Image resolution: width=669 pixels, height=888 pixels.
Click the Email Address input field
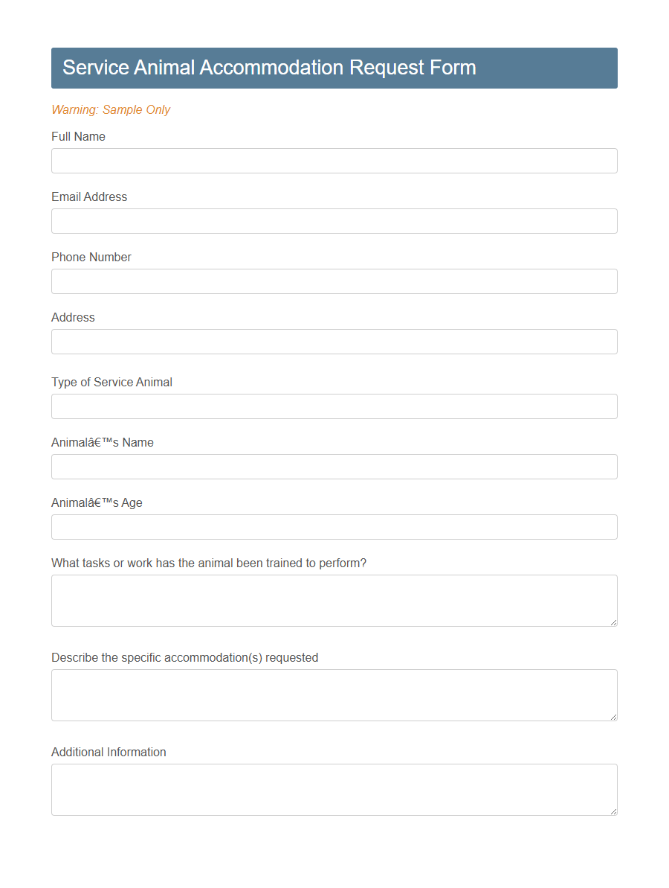point(334,221)
